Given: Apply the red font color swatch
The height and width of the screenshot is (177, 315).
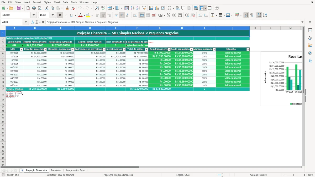Looking at the screenshot, I should pos(81,15).
